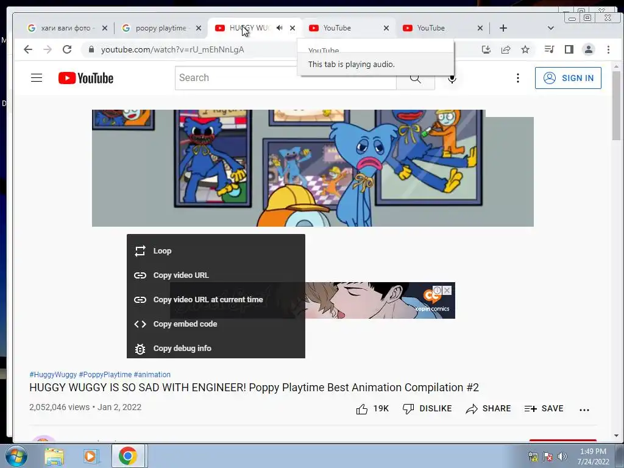Click the video player frame
The width and height of the screenshot is (624, 468).
[313, 168]
